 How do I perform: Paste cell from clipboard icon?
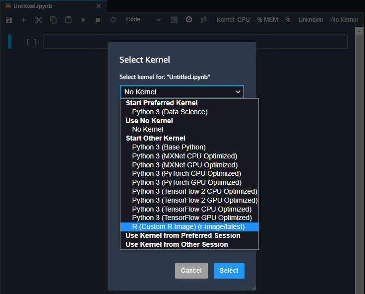click(68, 20)
